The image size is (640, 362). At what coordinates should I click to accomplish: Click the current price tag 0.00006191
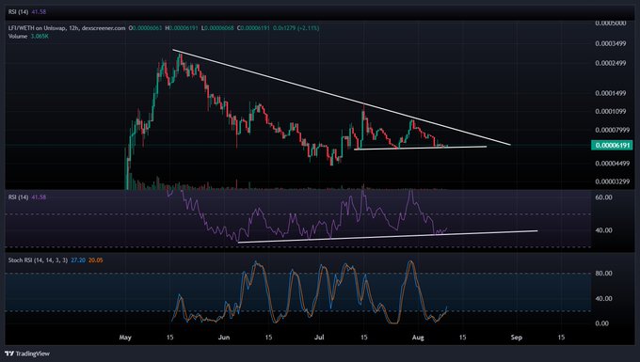pos(612,145)
